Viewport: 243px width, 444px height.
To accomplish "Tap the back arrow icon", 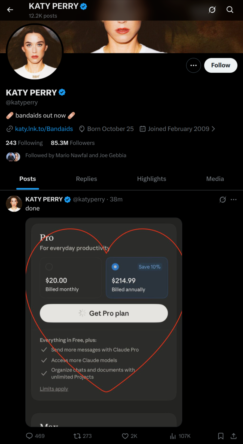I will click(x=10, y=10).
